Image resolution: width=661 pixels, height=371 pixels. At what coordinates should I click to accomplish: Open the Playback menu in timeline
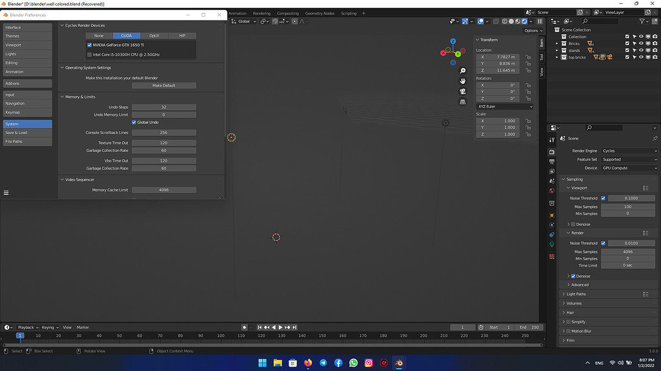28,327
